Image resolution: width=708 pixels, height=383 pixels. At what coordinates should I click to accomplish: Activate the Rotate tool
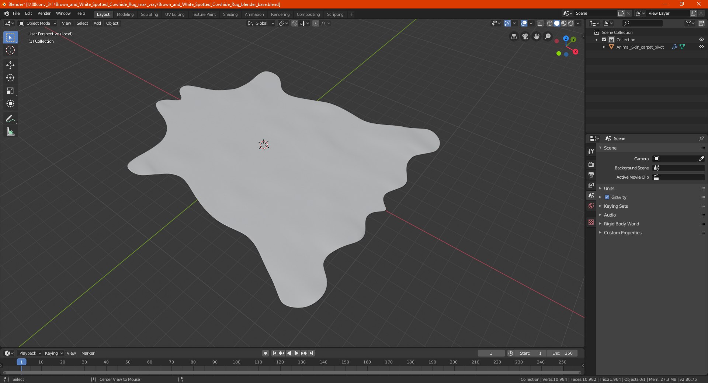[10, 78]
